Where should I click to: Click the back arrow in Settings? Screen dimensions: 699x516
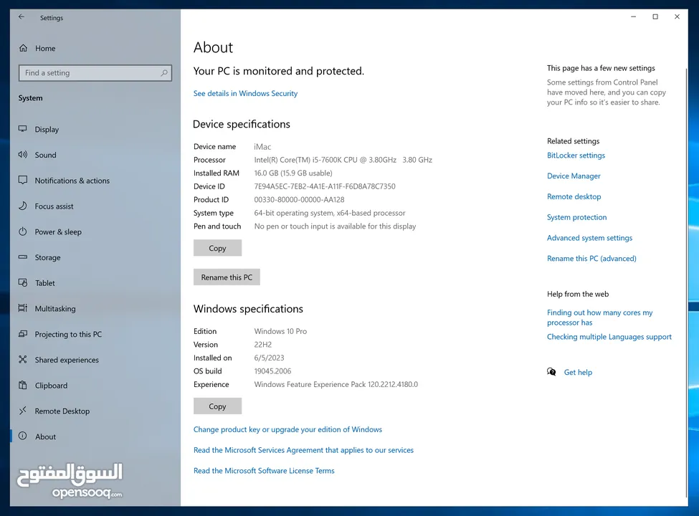coord(22,17)
